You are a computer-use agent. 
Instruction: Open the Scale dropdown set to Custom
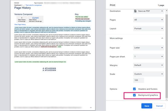[x=149, y=74]
